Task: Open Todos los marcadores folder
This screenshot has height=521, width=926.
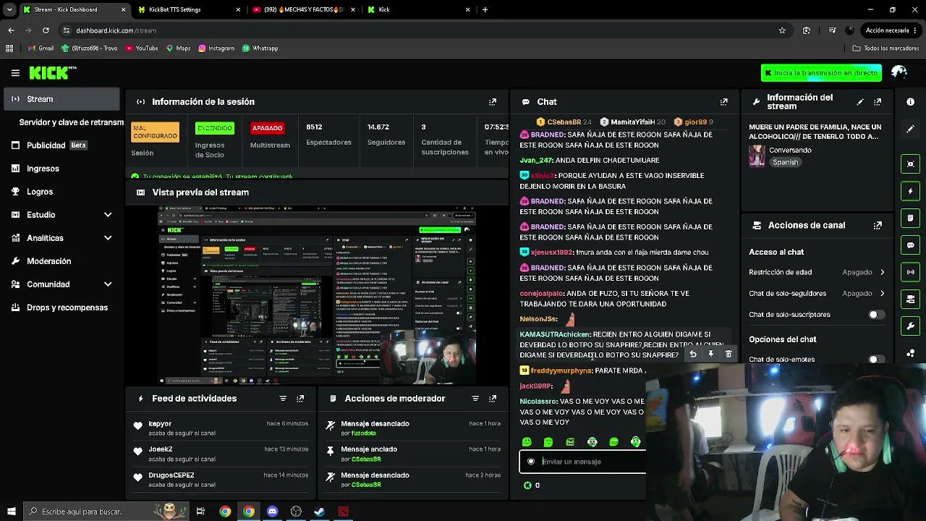Action: (x=885, y=48)
